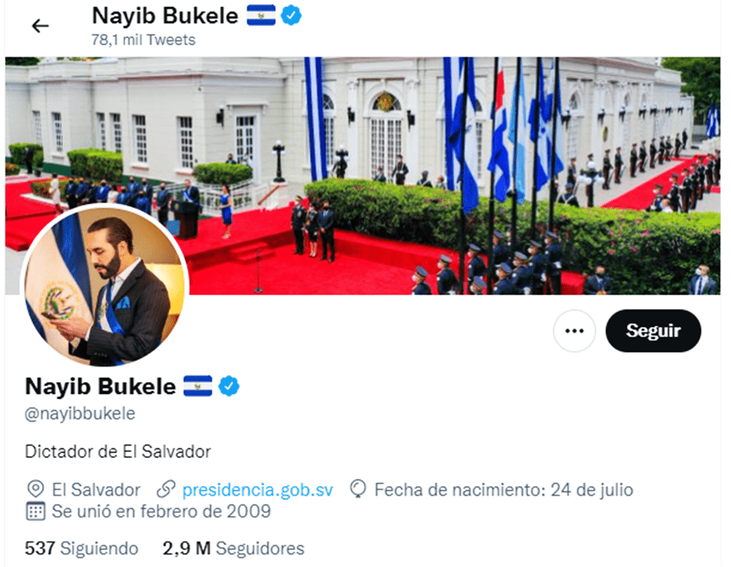View the 537 Siguiendo list
Screen dimensions: 731x567
pos(82,549)
